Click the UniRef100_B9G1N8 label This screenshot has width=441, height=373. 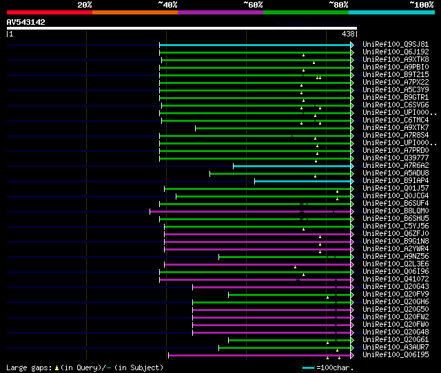(x=396, y=242)
